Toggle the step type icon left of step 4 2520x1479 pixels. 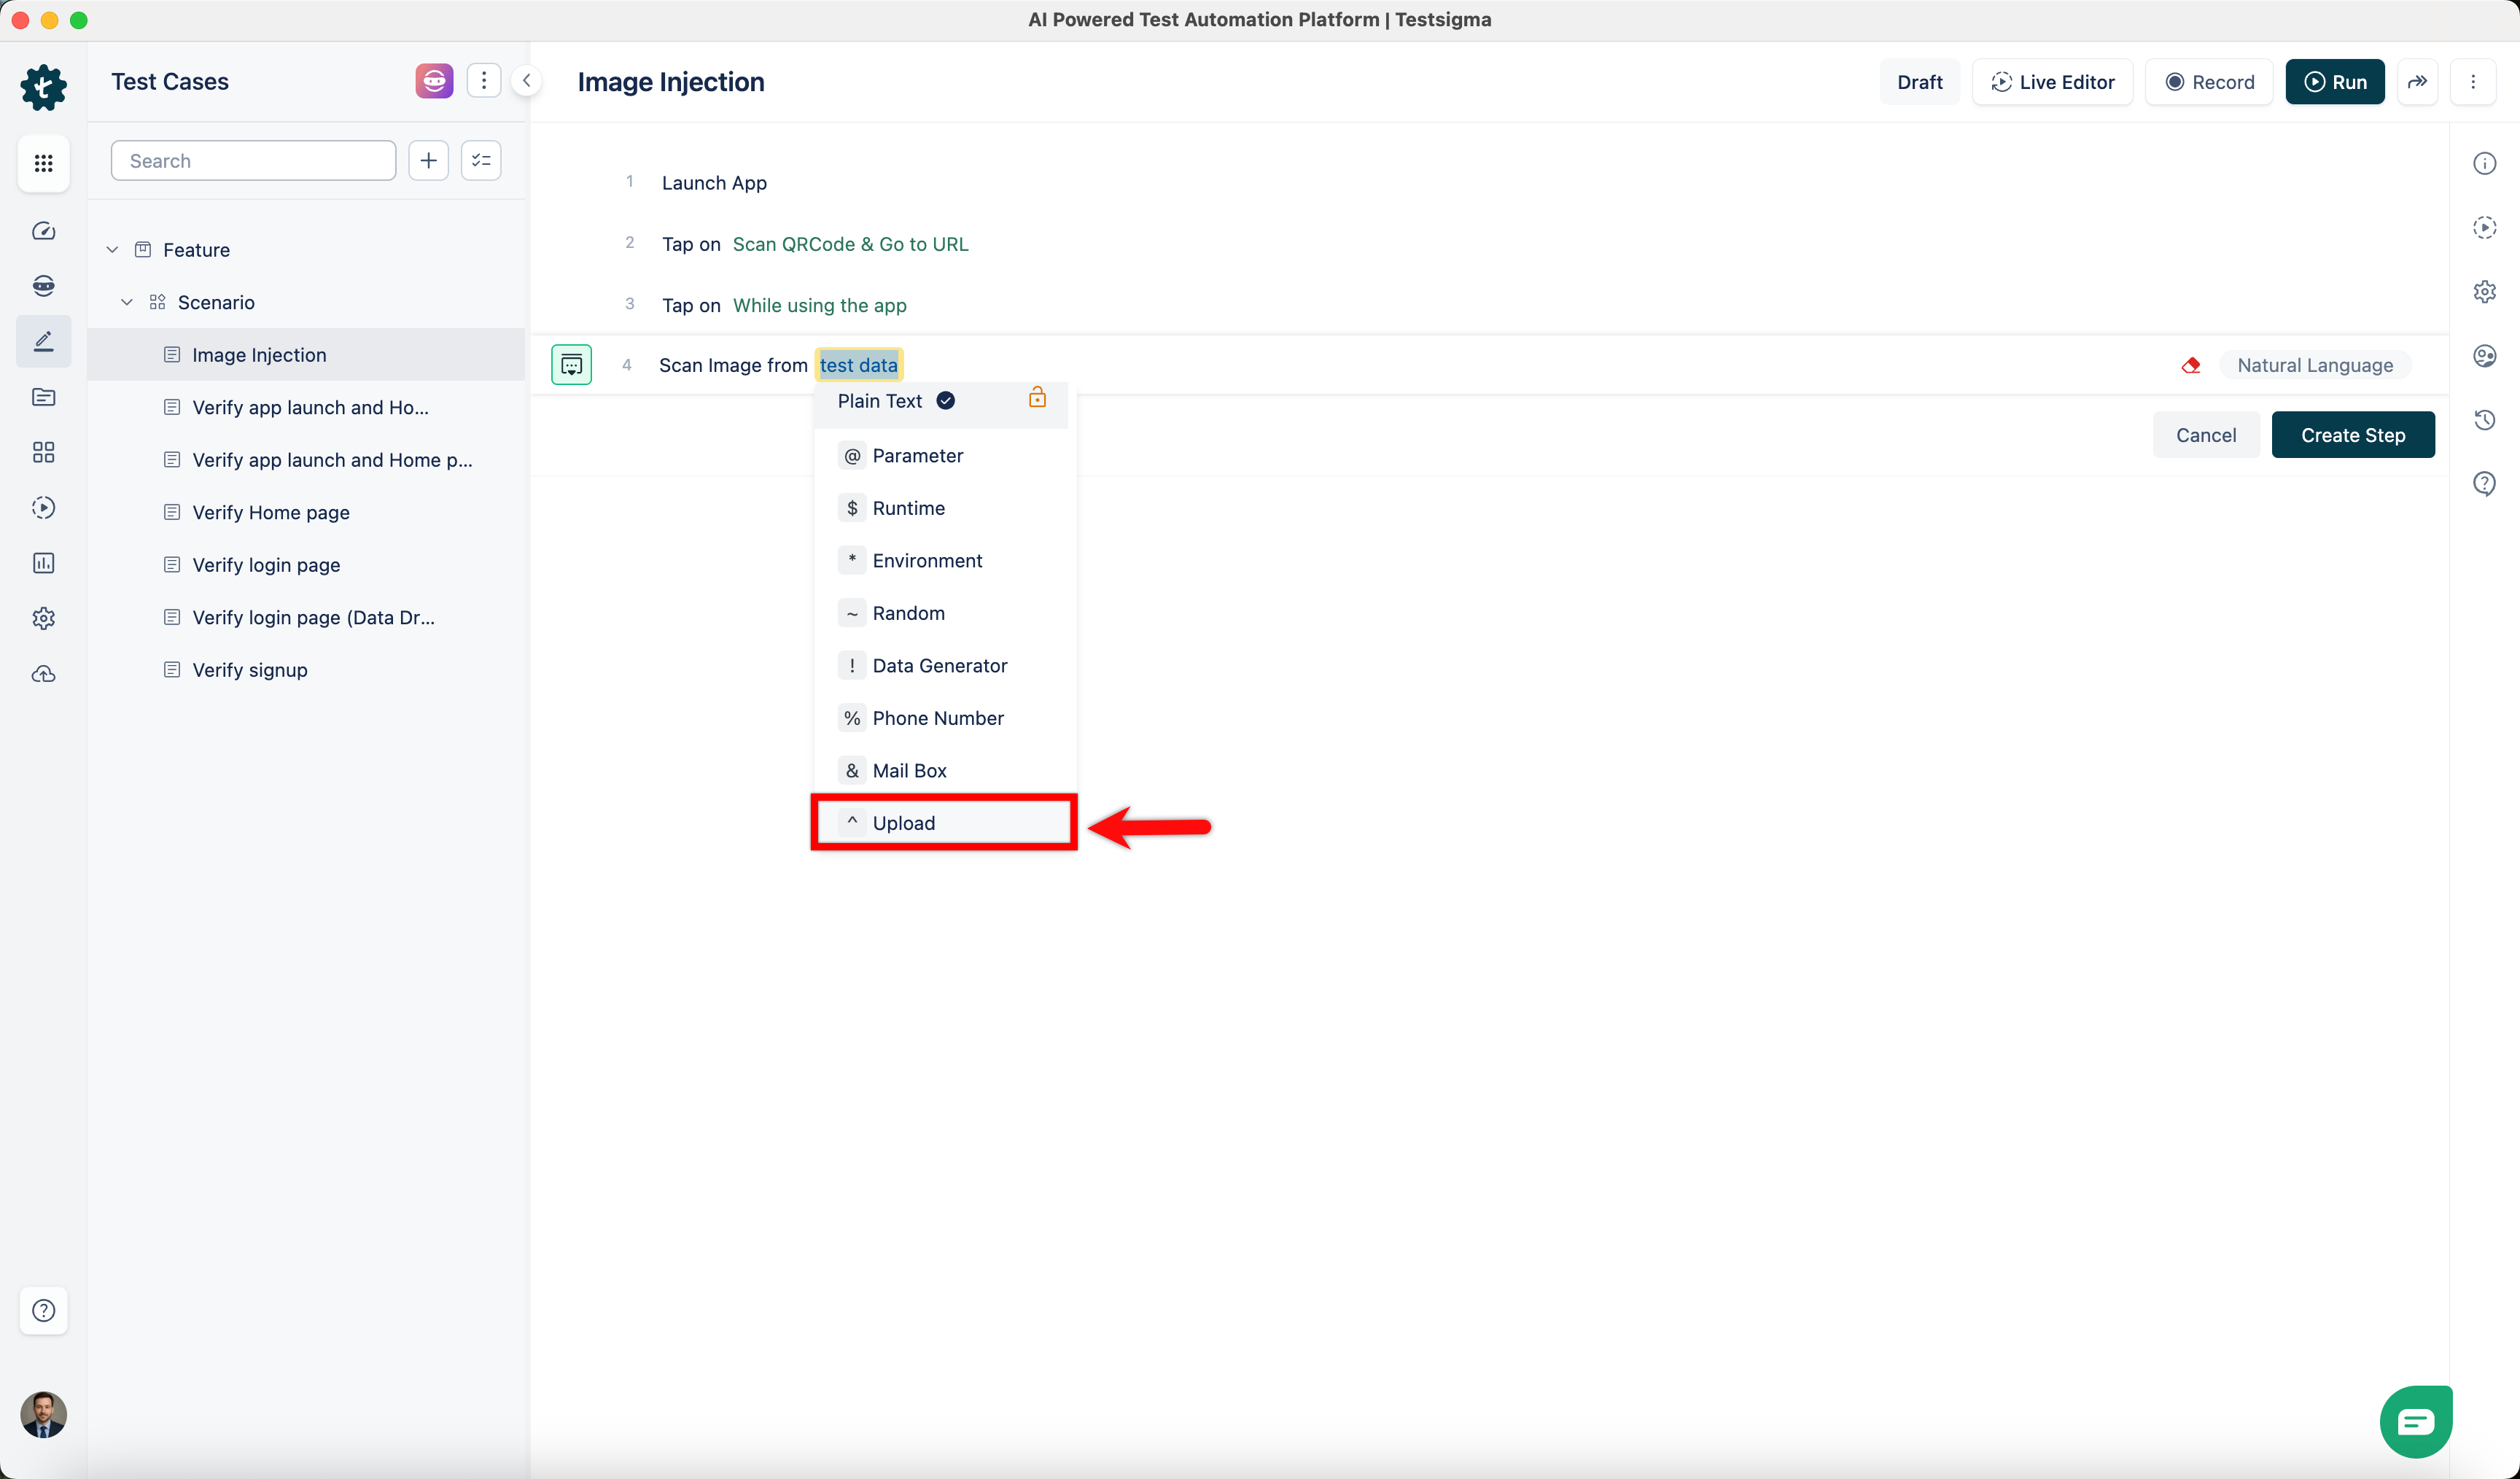pos(571,365)
